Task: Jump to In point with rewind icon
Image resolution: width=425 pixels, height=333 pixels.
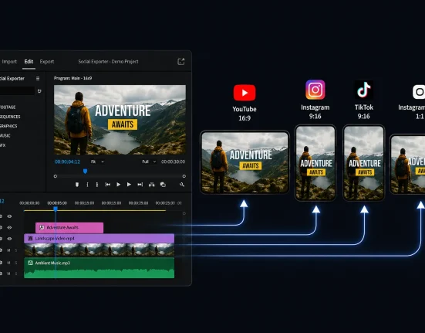Action: [108, 185]
